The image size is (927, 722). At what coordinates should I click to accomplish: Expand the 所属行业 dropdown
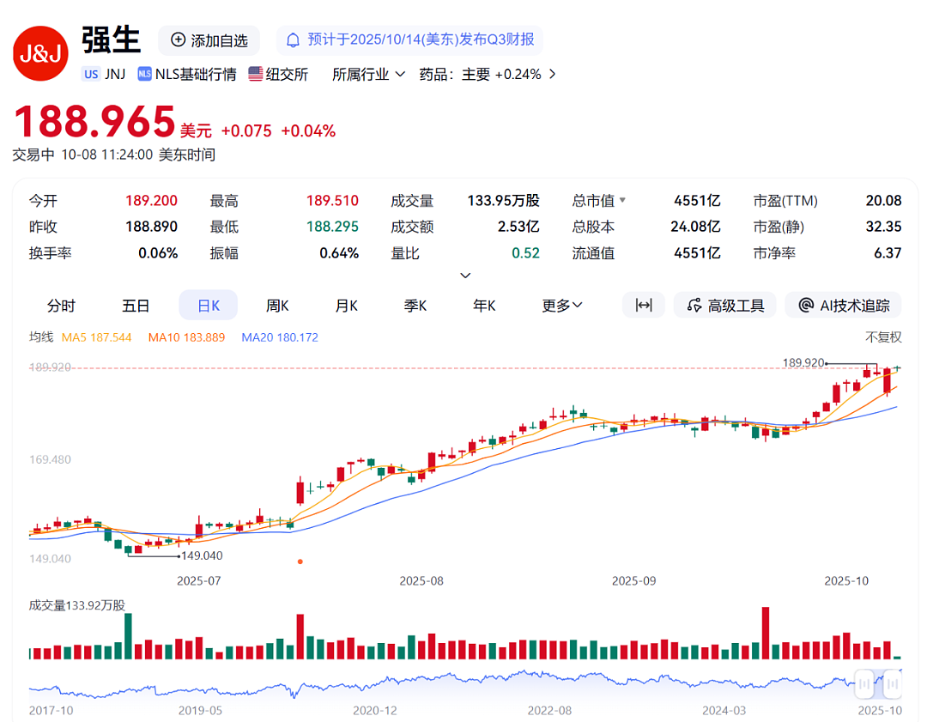tap(368, 75)
